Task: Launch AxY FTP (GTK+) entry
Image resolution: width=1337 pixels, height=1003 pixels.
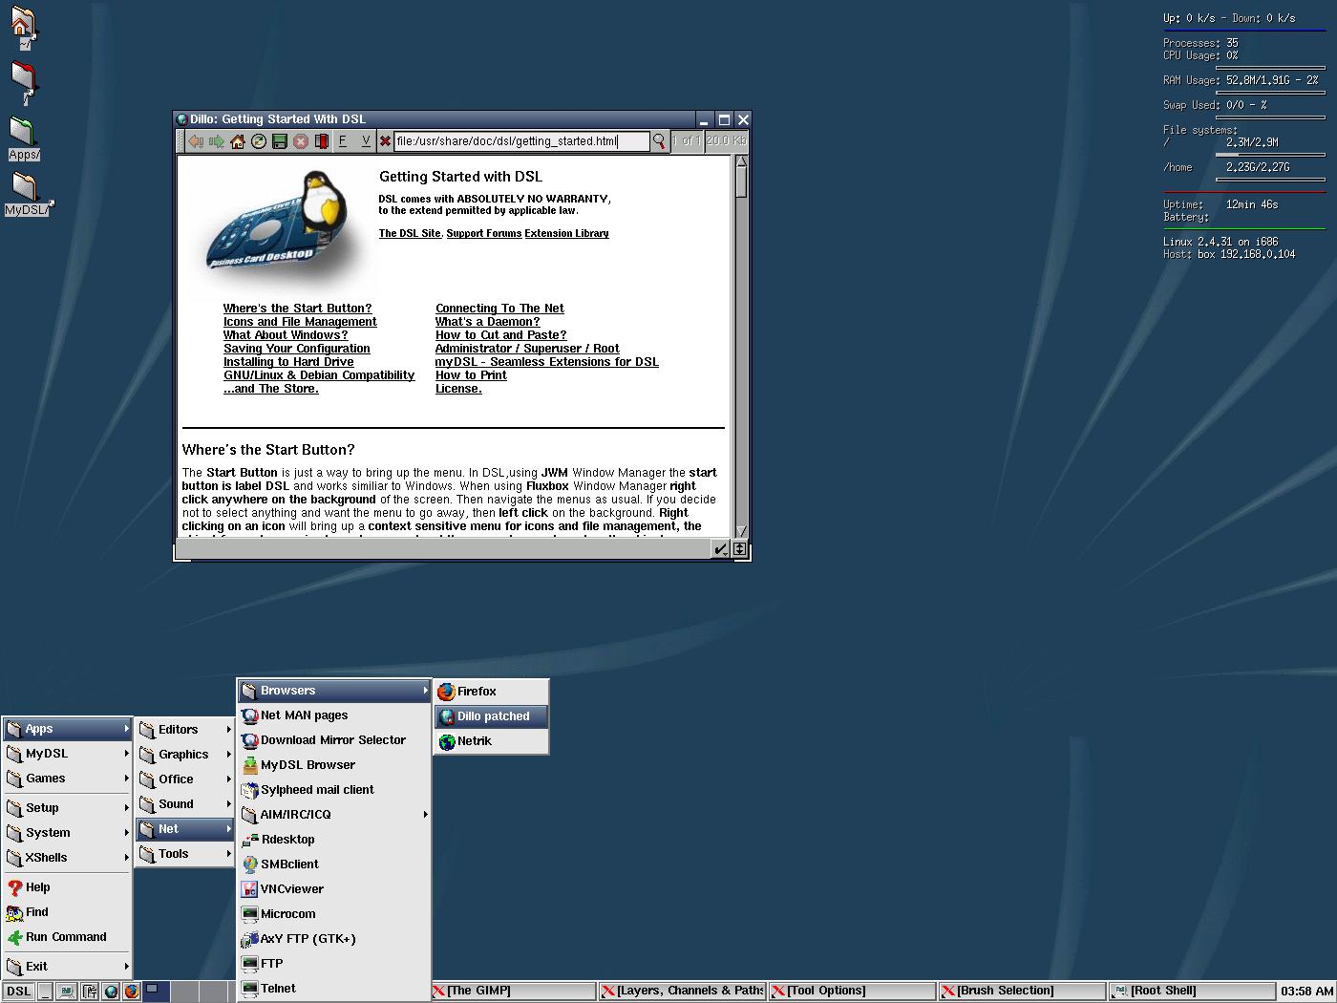Action: tap(334, 939)
